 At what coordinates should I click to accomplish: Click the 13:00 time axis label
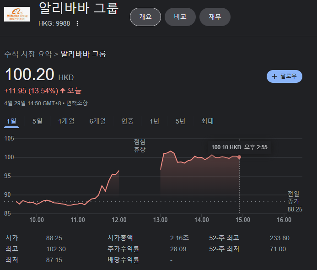coord(160,220)
